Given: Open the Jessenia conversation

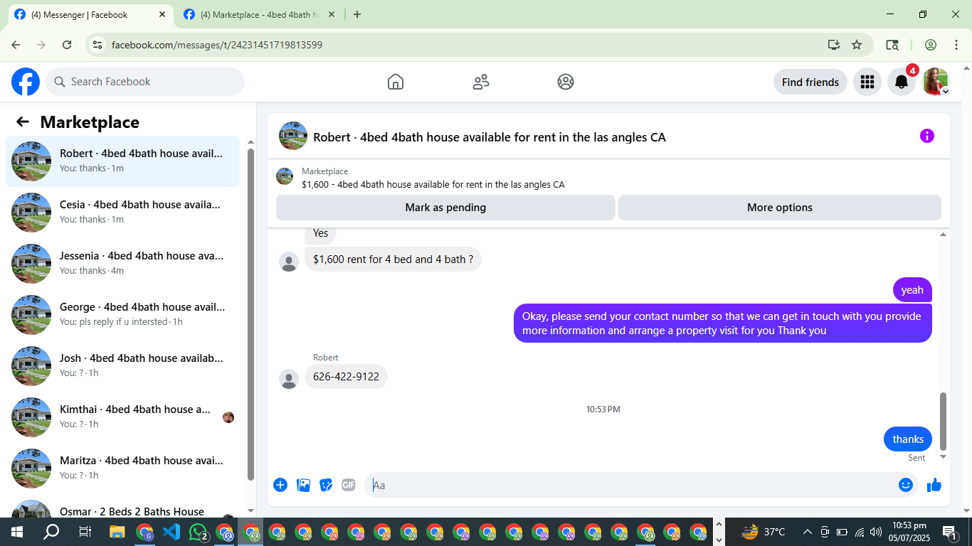Looking at the screenshot, I should click(122, 264).
